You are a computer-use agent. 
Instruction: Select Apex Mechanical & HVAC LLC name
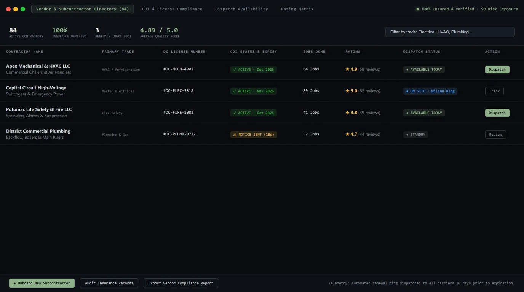coord(38,66)
